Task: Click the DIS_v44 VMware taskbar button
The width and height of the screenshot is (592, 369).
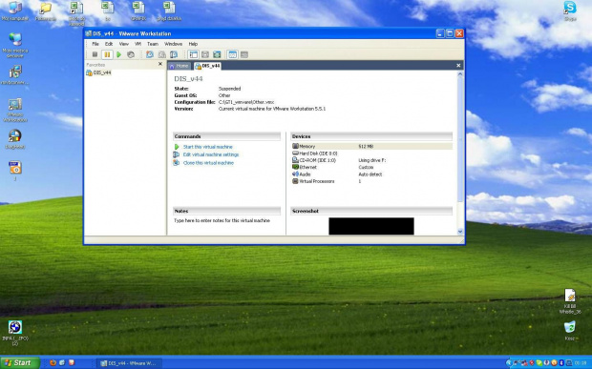Action: (130, 363)
